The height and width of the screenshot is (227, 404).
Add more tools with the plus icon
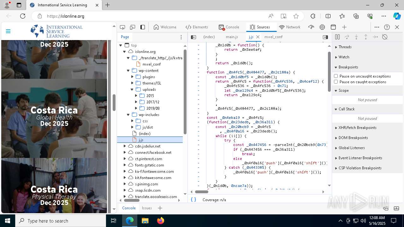[x=344, y=27]
